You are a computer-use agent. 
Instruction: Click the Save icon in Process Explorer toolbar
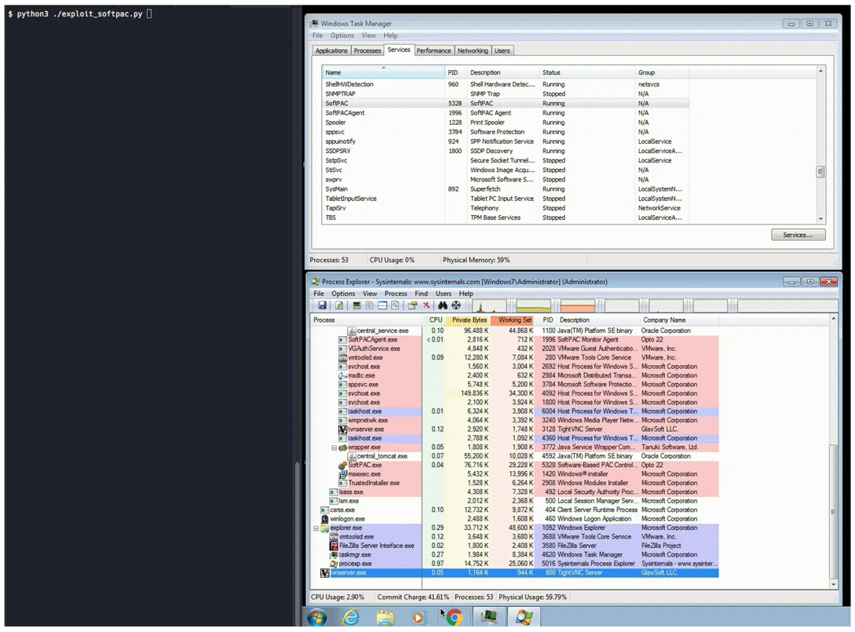[322, 305]
